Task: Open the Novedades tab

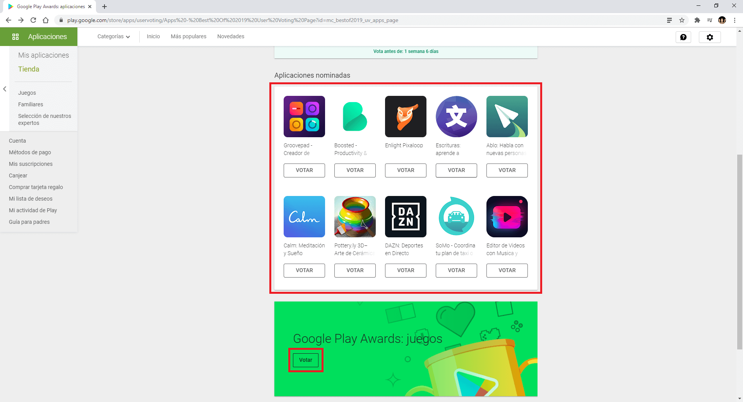Action: click(x=231, y=36)
